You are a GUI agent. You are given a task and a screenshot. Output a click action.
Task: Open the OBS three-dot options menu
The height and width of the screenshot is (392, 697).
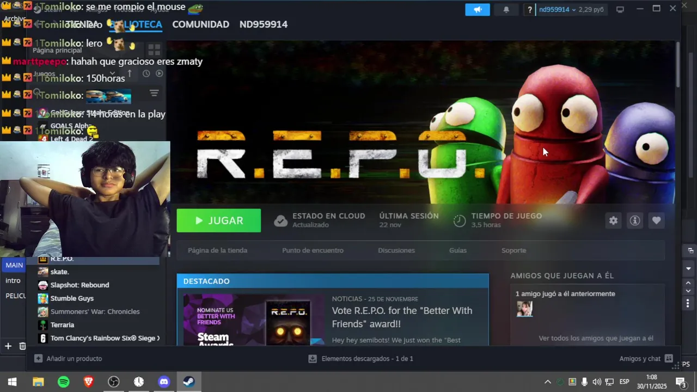click(688, 303)
